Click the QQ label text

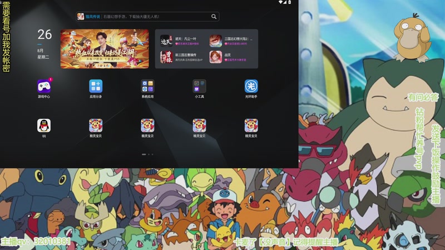44,136
